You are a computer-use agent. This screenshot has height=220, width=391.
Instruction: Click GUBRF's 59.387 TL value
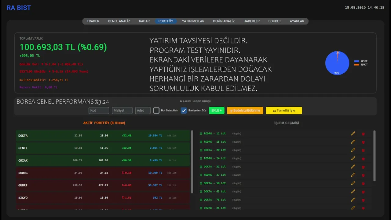pos(155,185)
